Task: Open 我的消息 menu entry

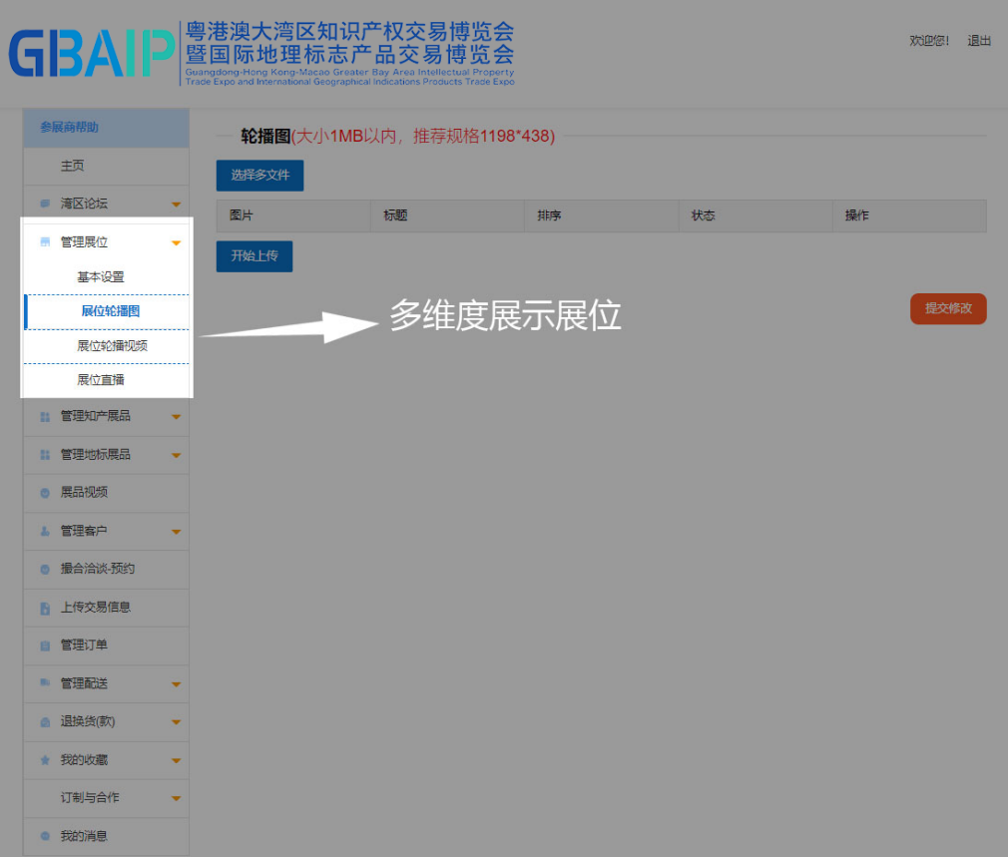Action: [x=106, y=836]
